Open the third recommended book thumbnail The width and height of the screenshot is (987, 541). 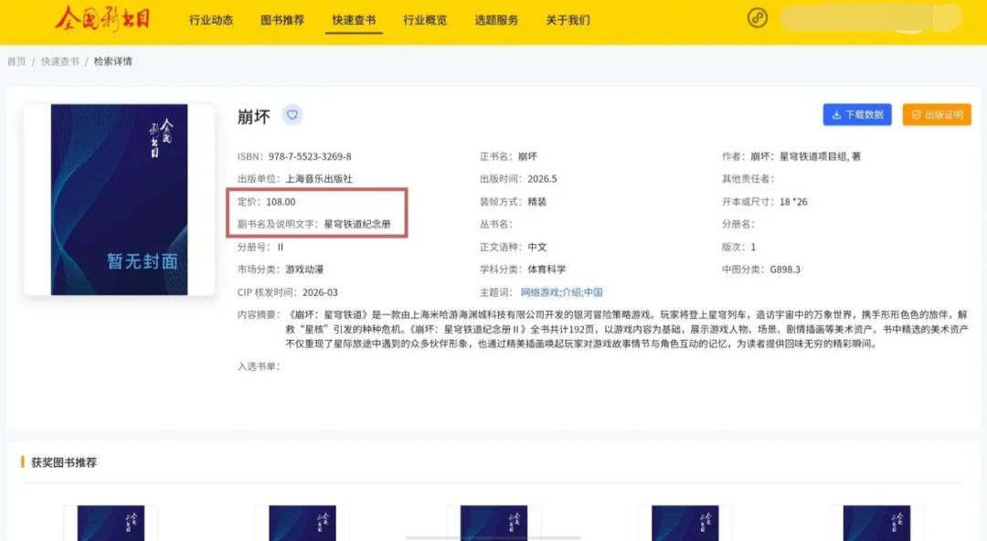click(x=493, y=523)
